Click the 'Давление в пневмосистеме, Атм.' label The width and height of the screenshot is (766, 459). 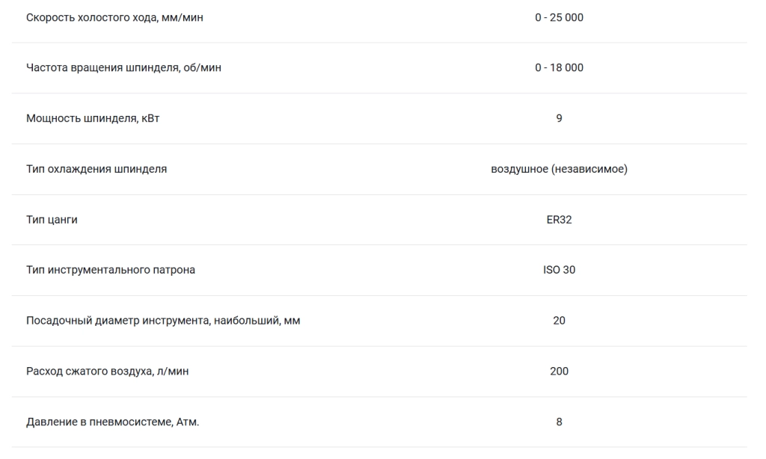point(112,422)
